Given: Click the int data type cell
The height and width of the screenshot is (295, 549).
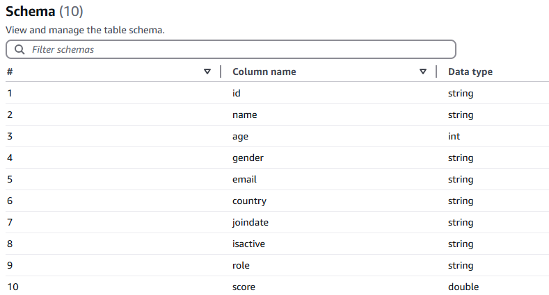Looking at the screenshot, I should pos(454,136).
